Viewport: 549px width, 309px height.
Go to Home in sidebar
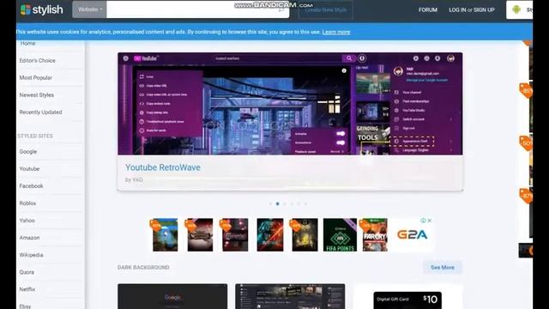[27, 44]
